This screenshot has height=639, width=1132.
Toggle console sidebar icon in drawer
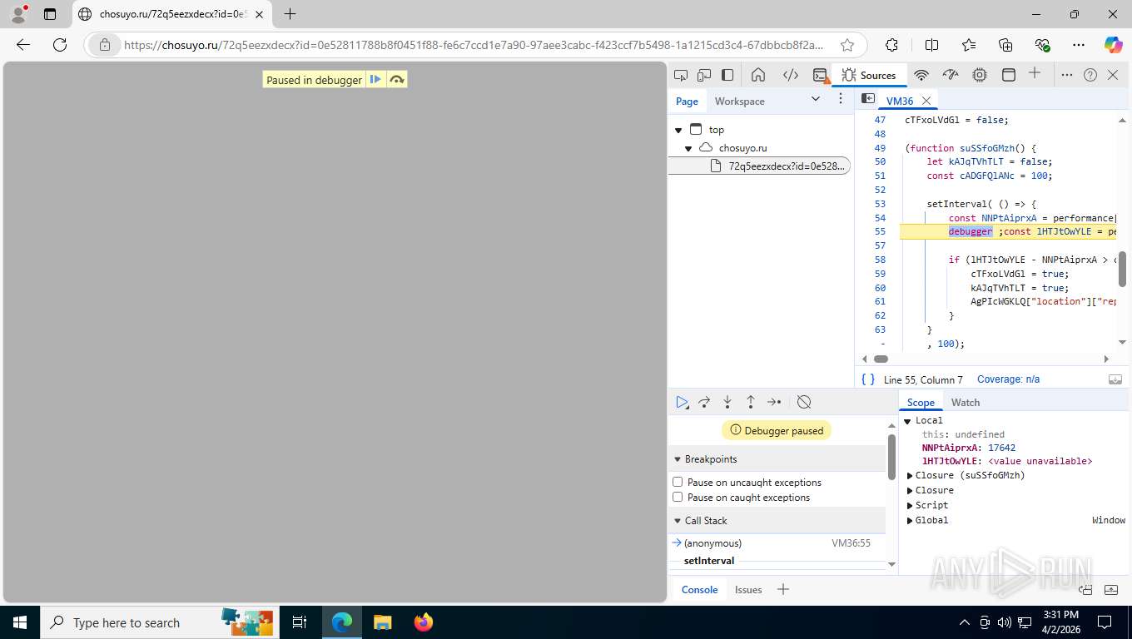coord(1085,589)
